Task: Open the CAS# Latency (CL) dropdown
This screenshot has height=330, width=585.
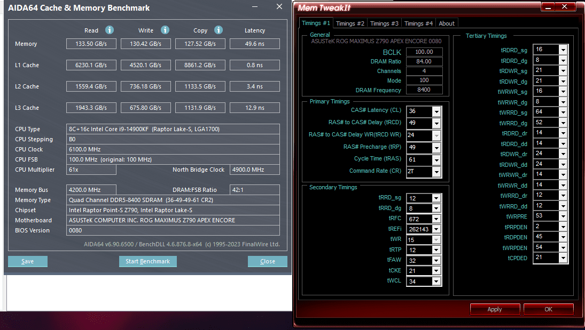Action: (436, 111)
